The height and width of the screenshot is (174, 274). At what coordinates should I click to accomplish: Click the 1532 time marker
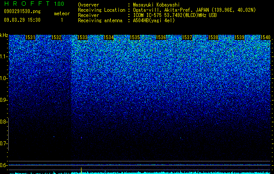(57, 37)
